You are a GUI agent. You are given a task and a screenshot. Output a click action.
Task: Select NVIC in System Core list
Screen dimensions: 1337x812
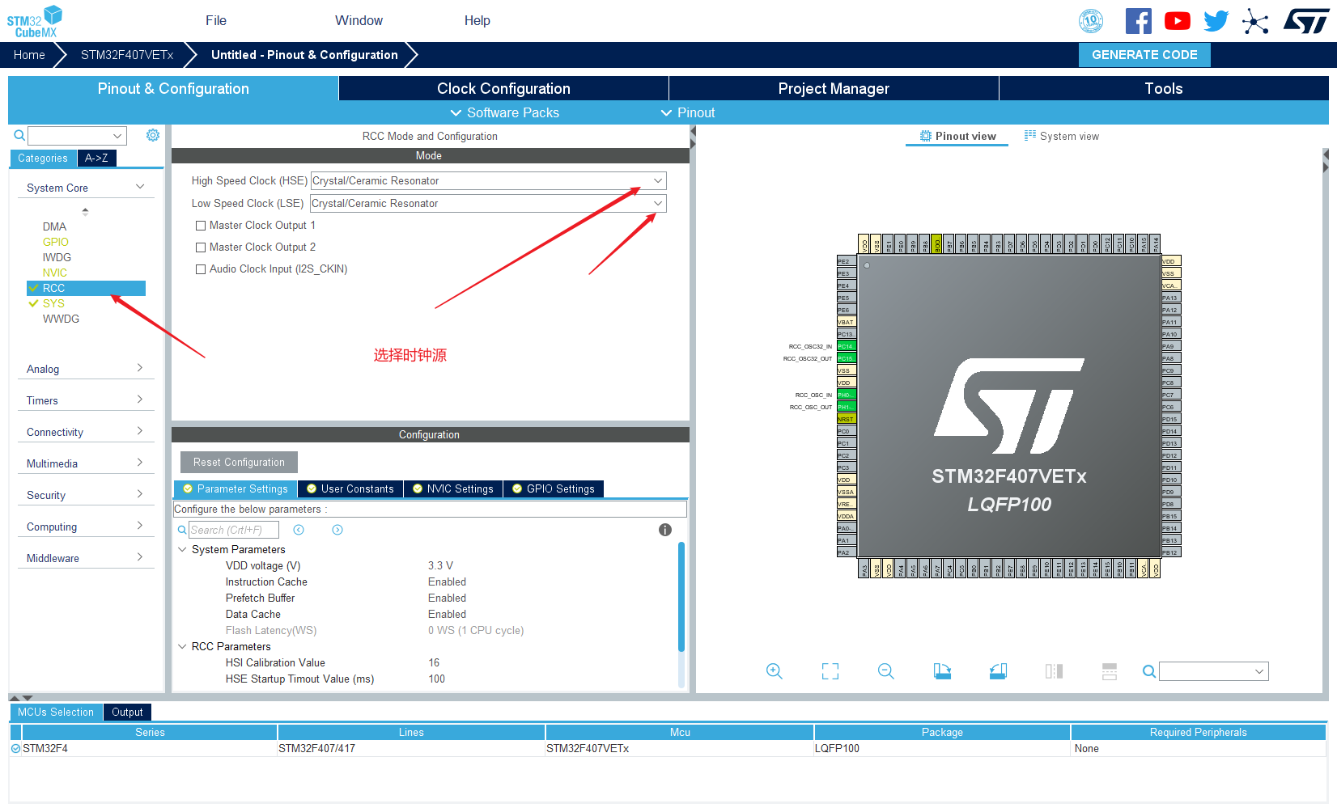point(55,273)
